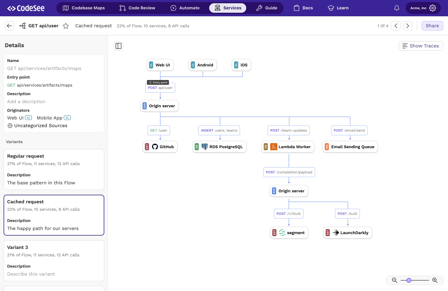448x291 pixels.
Task: Click the POST /email/send call label
Action: [349, 130]
